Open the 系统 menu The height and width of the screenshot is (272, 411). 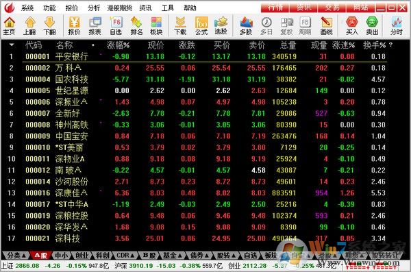tap(27, 8)
